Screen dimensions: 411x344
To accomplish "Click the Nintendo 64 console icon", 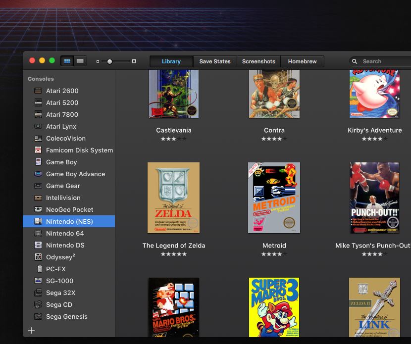I will pyautogui.click(x=38, y=233).
